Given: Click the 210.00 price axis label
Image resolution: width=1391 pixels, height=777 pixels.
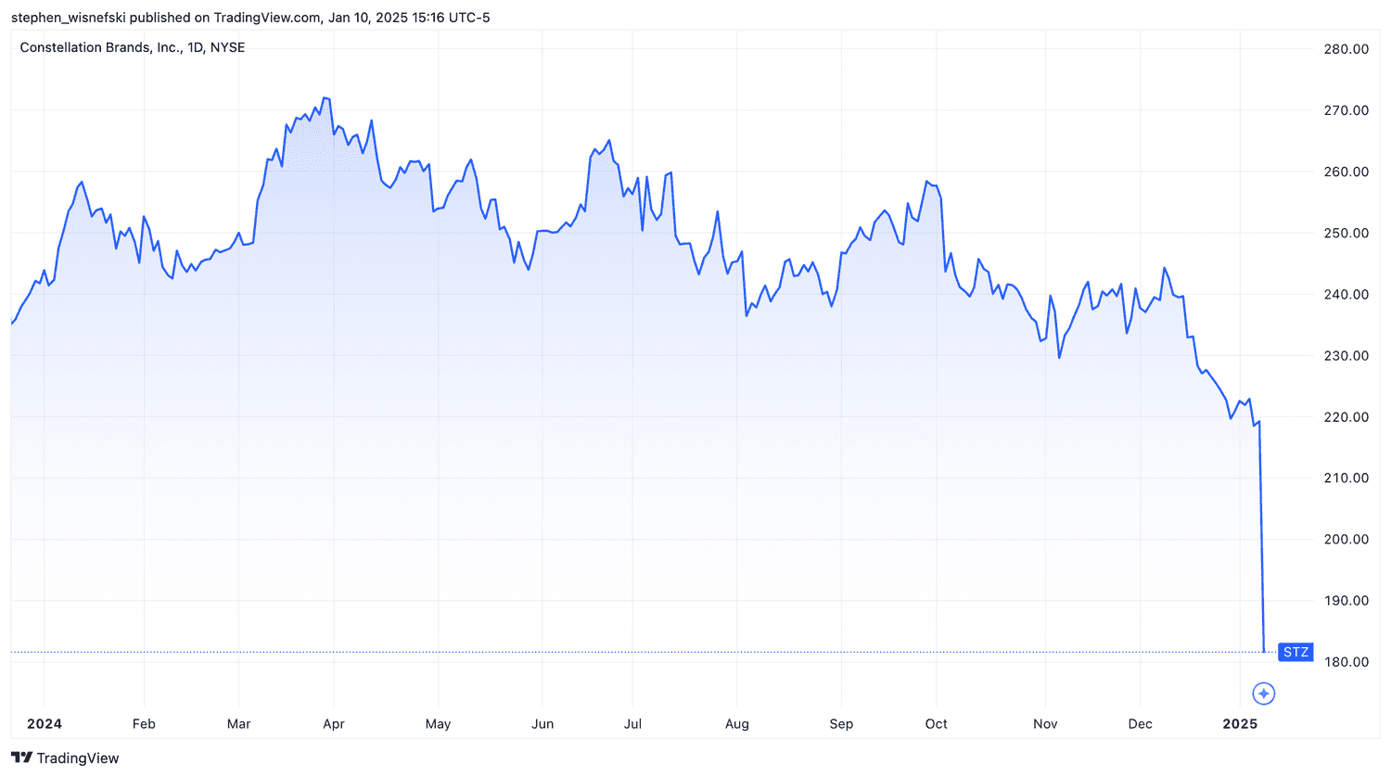Looking at the screenshot, I should tap(1346, 478).
